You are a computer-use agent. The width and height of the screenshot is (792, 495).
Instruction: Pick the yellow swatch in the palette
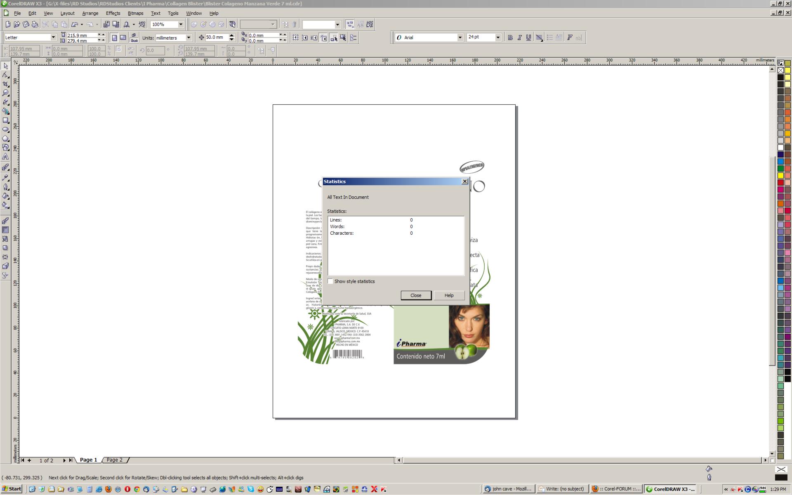pyautogui.click(x=780, y=176)
